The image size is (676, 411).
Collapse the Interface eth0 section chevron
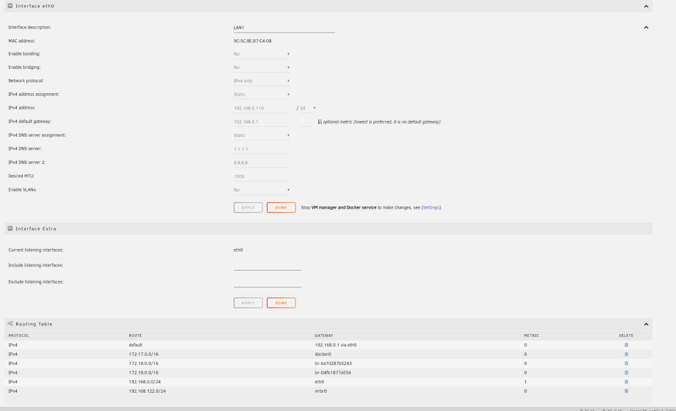pyautogui.click(x=646, y=7)
